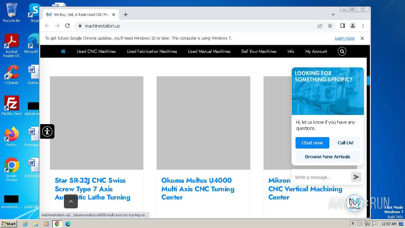Click Internet Explorer in the taskbar
Image resolution: width=405 pixels, height=228 pixels.
[25, 224]
